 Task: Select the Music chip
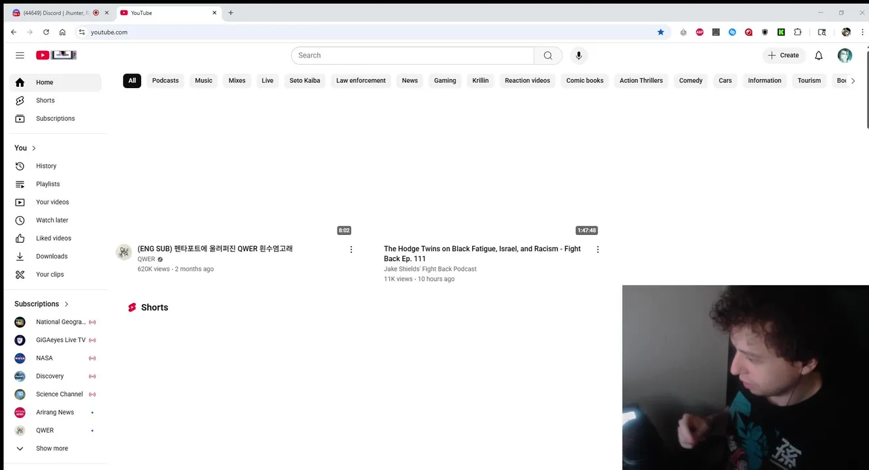click(x=203, y=81)
